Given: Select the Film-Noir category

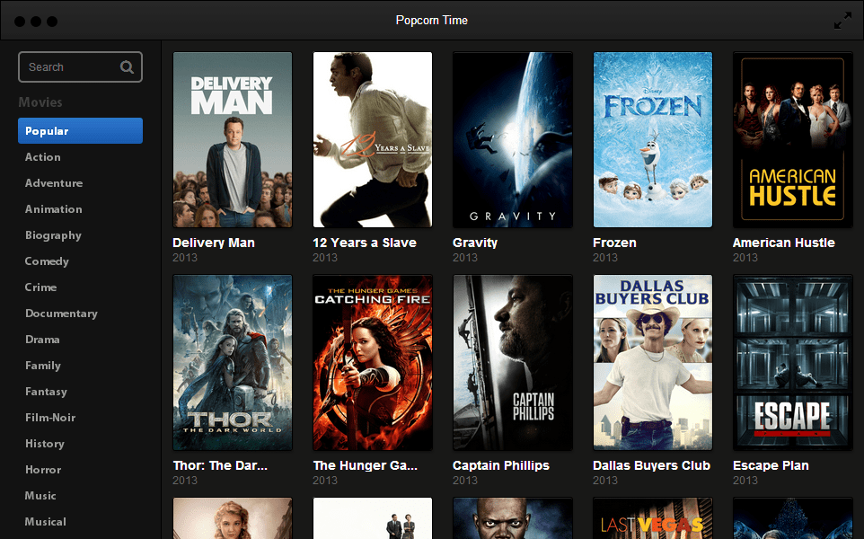Looking at the screenshot, I should [50, 418].
